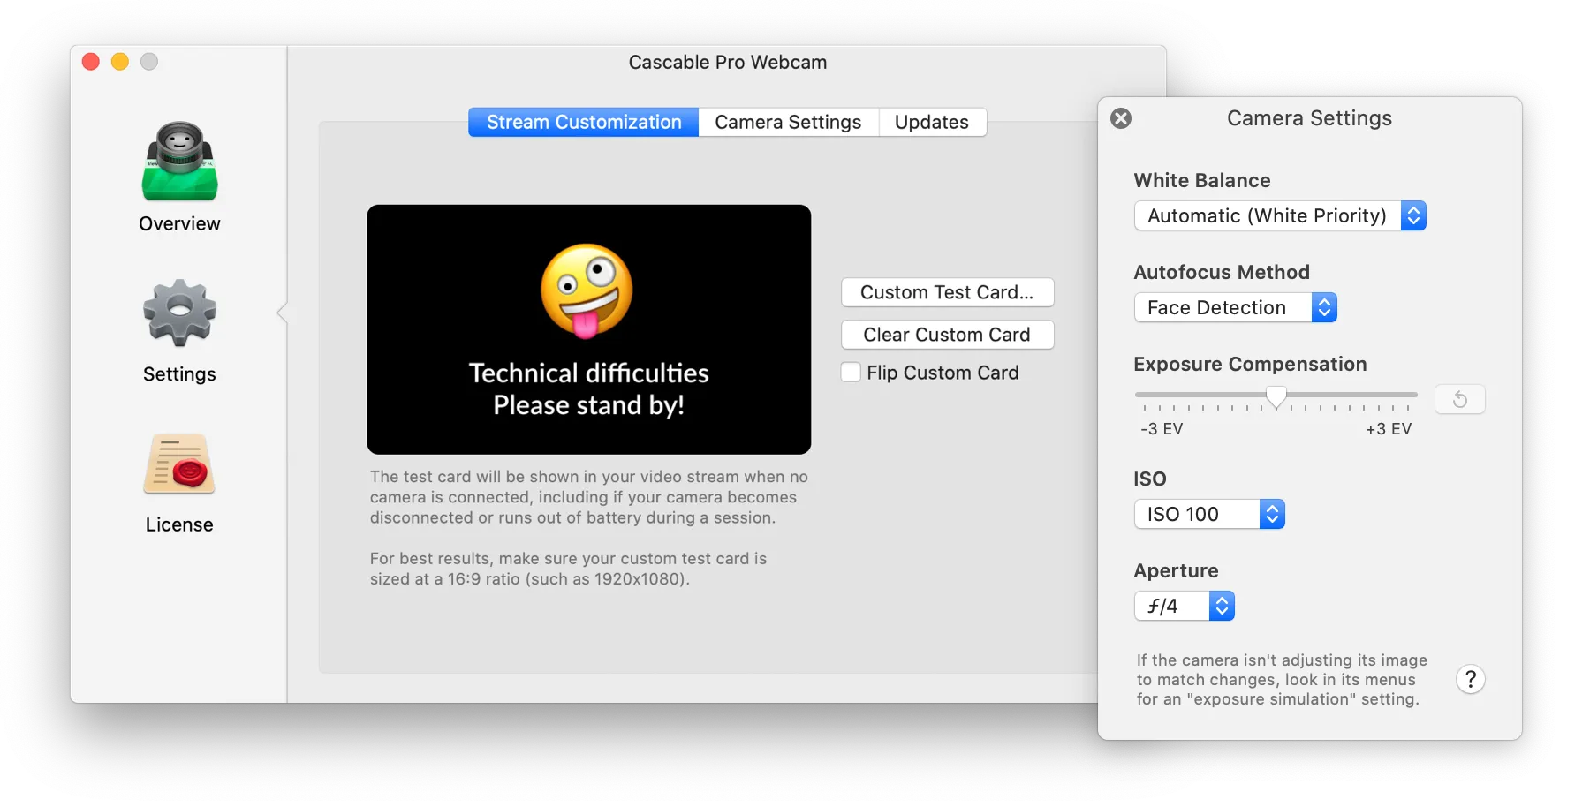Switch to the Camera Settings tab
Viewport: 1590px width, 807px height.
click(x=787, y=122)
